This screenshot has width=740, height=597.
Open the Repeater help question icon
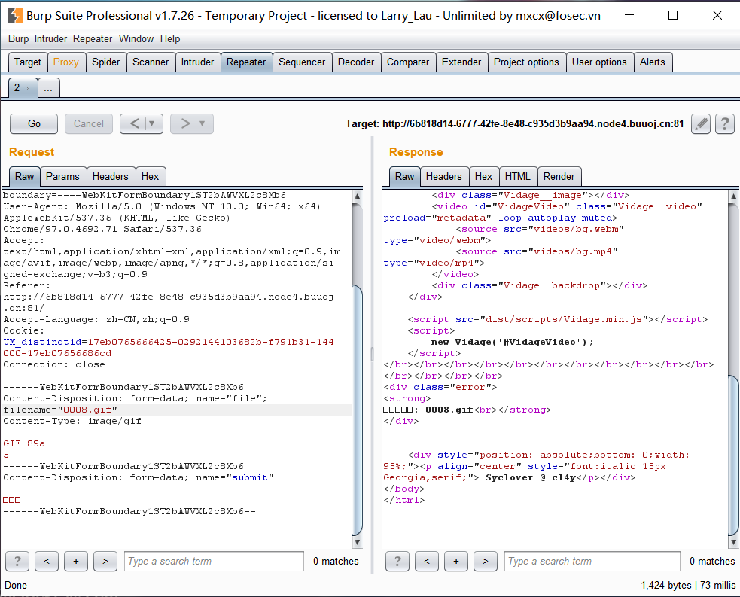pyautogui.click(x=724, y=123)
